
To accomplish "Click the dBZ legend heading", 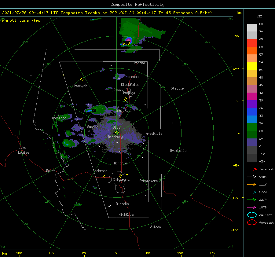I will click(259, 16).
